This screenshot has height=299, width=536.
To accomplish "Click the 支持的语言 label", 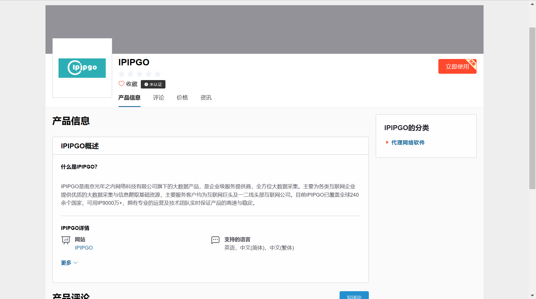I will (237, 239).
